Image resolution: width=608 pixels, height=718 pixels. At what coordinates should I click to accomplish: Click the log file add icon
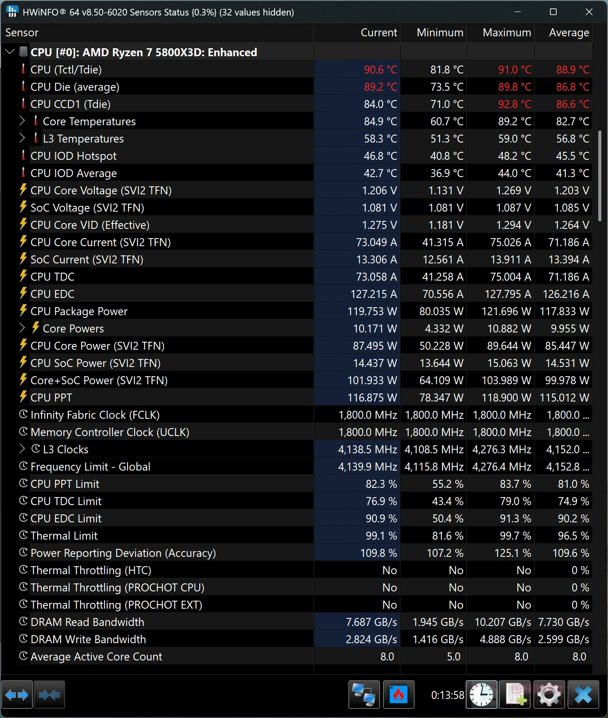(515, 695)
